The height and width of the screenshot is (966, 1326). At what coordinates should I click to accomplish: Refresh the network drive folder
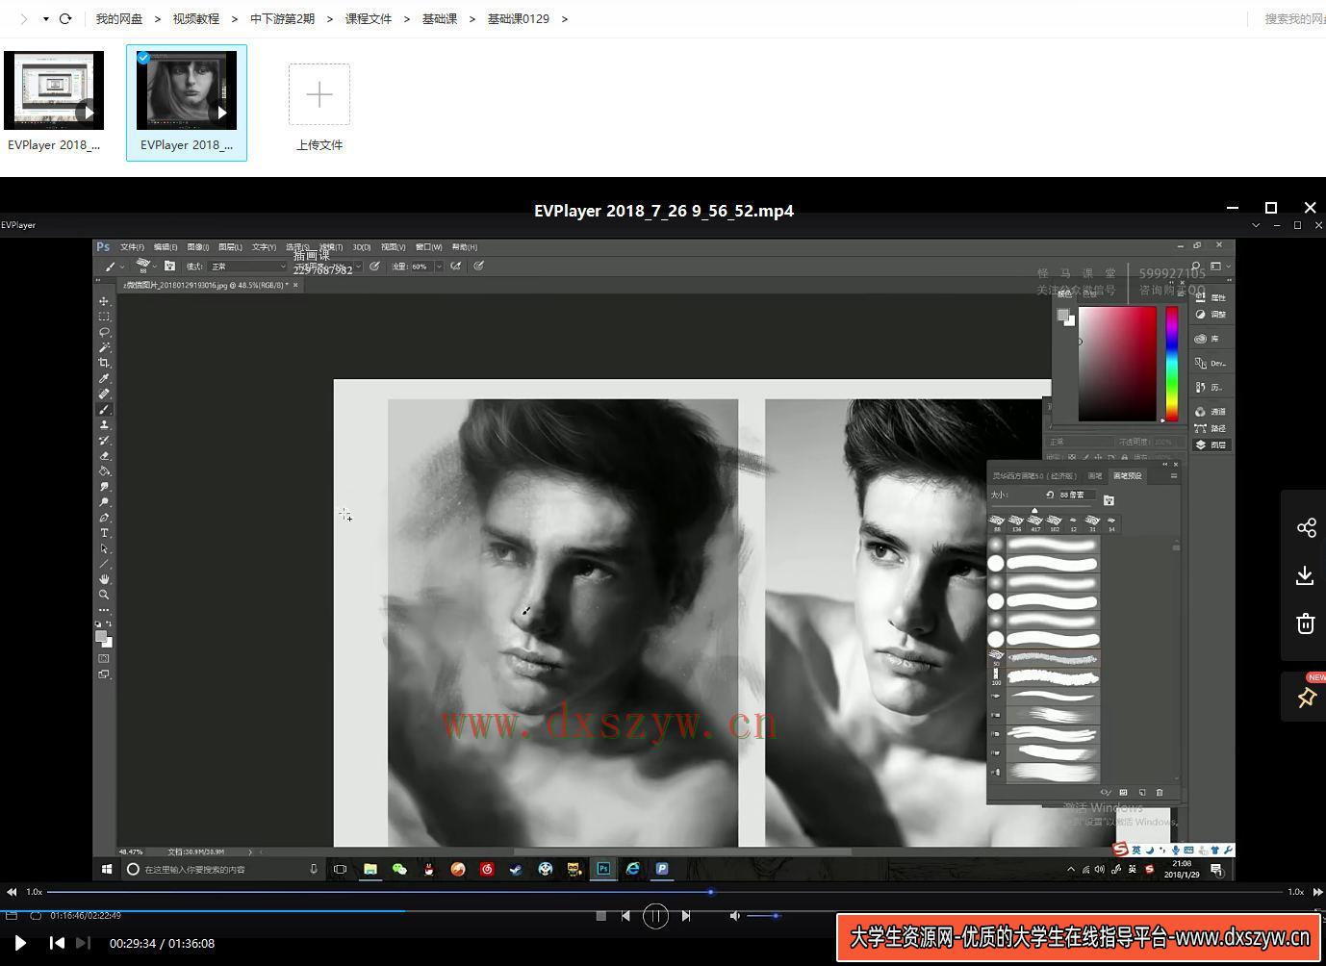pyautogui.click(x=65, y=18)
